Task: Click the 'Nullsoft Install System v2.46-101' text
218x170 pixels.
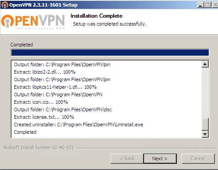Action: pyautogui.click(x=38, y=147)
